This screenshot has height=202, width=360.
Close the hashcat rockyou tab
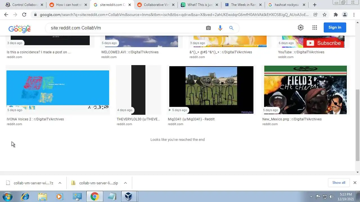304,5
